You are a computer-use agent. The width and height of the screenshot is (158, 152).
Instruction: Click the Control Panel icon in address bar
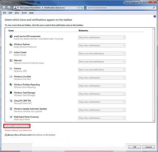tap(15, 8)
